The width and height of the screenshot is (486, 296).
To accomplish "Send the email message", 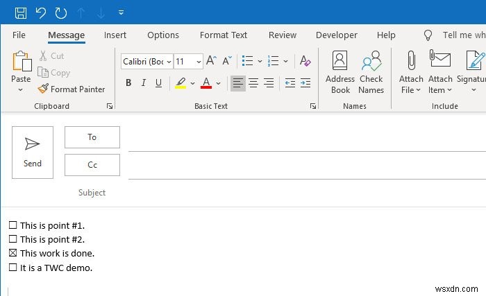I will point(33,153).
